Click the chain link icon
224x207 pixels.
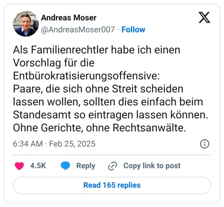coord(113,166)
